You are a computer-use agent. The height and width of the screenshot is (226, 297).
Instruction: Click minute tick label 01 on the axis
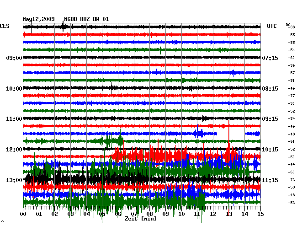click(39, 214)
